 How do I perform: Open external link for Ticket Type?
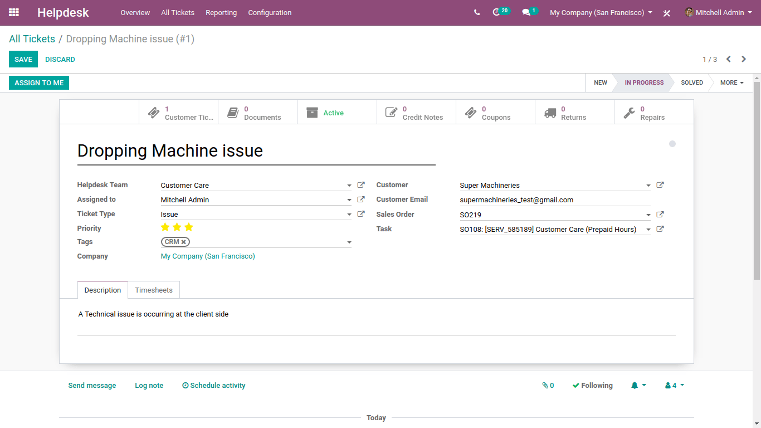(361, 214)
